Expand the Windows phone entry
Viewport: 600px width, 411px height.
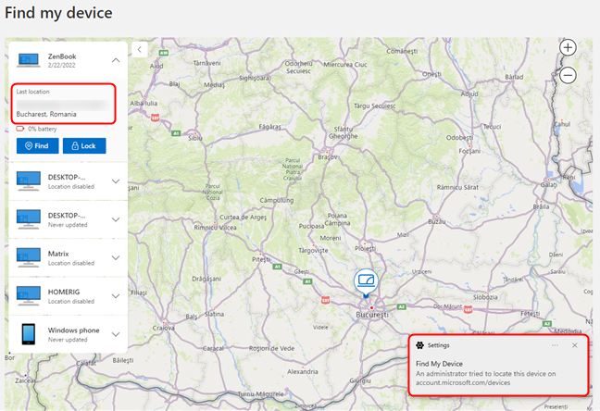point(116,334)
